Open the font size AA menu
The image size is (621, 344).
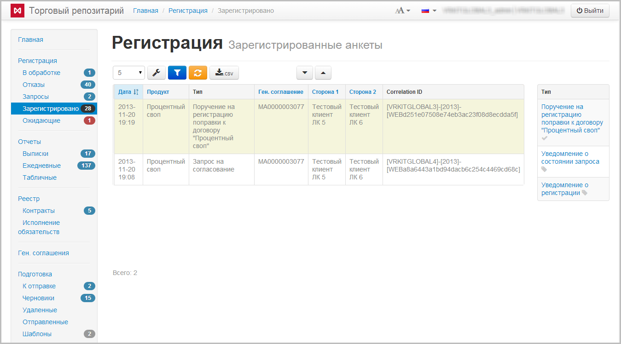pyautogui.click(x=402, y=11)
